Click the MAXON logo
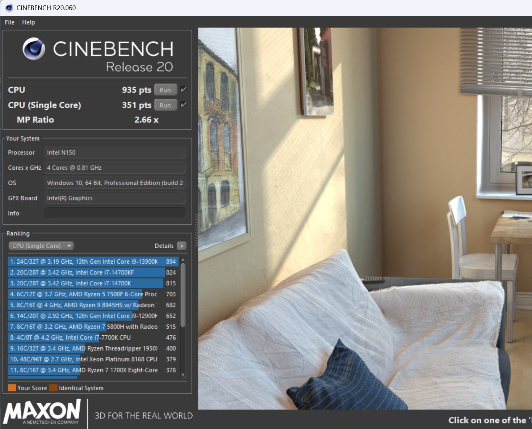Image resolution: width=532 pixels, height=429 pixels. coord(42,412)
